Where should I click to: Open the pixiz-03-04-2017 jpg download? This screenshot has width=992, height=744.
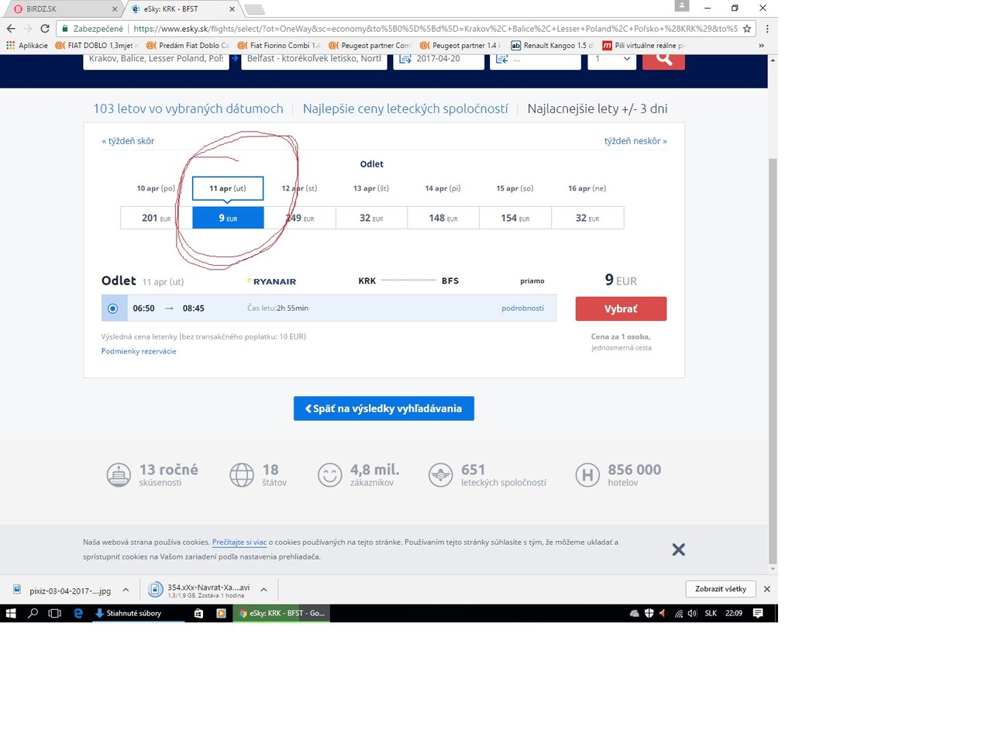[x=63, y=591]
